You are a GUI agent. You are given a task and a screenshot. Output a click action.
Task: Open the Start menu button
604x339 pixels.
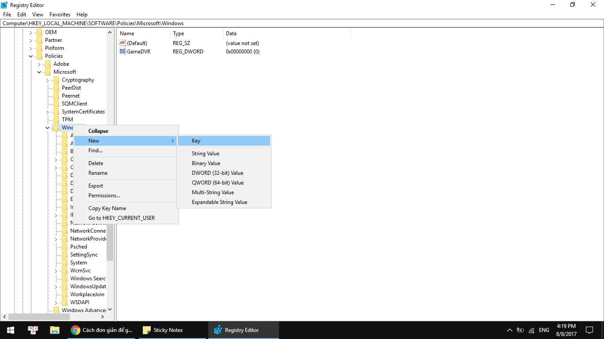coord(10,330)
